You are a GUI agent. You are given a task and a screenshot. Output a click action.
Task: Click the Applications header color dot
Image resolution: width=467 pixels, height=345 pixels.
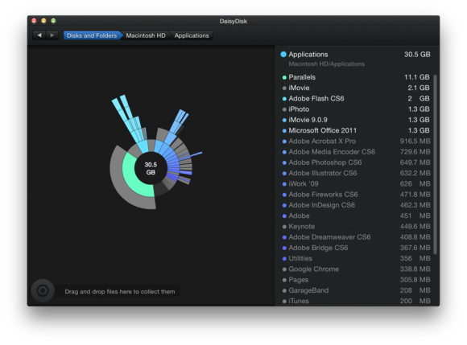coord(283,54)
